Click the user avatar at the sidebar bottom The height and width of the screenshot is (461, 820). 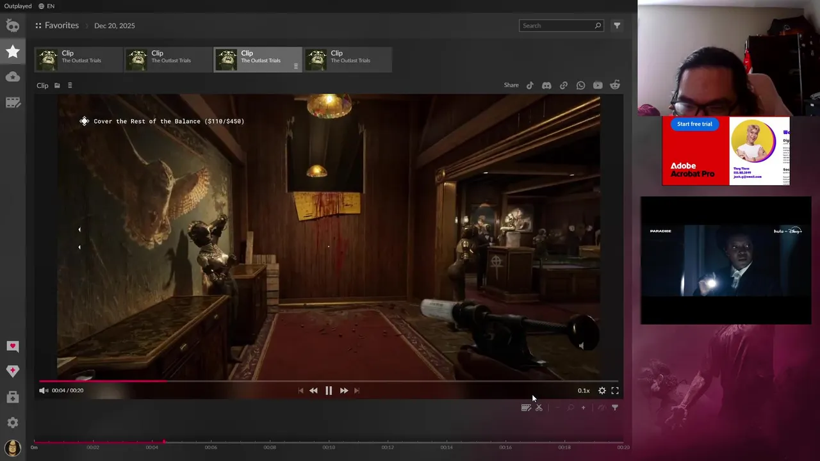[x=13, y=448]
